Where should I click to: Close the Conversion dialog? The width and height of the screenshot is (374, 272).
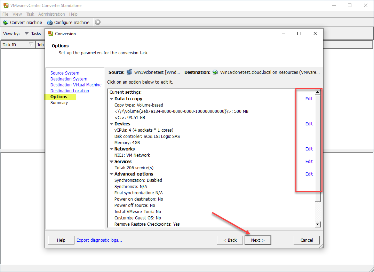(x=315, y=34)
